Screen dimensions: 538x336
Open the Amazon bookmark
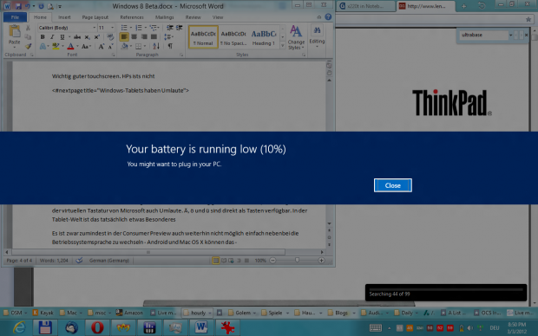[x=129, y=313]
